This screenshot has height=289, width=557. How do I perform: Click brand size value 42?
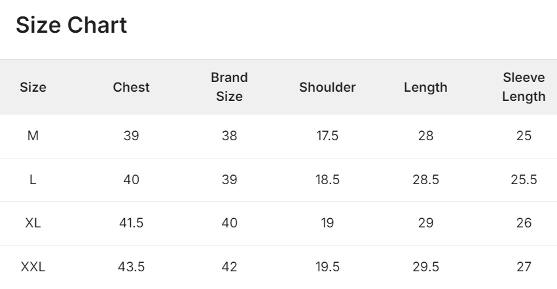click(230, 267)
